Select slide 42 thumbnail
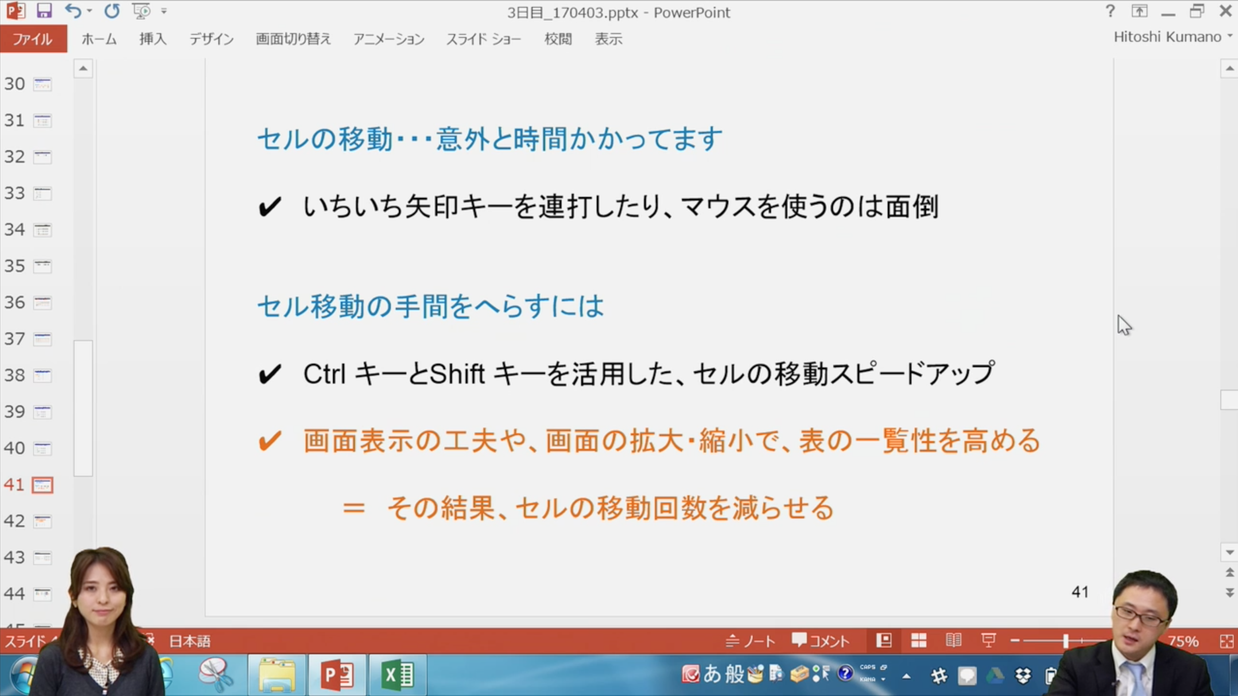 coord(42,521)
